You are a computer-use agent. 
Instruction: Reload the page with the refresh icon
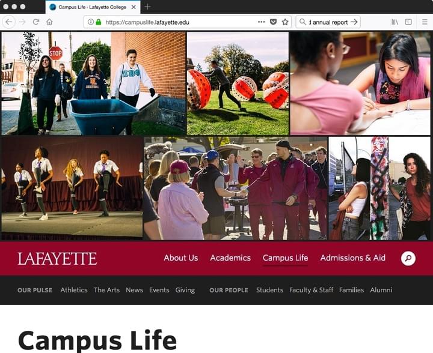coord(36,22)
